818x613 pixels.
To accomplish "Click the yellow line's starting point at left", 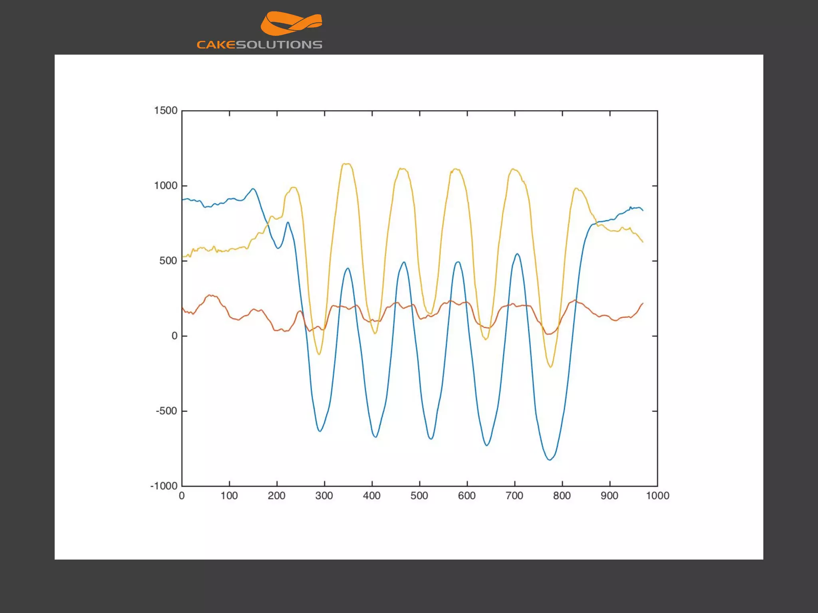I will tap(183, 256).
